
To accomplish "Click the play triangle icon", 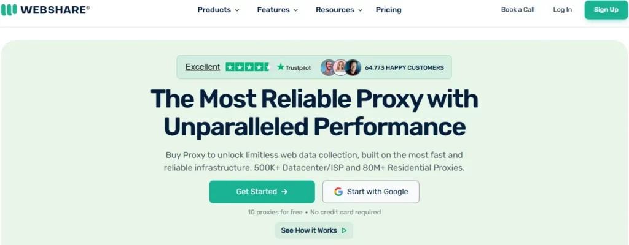I will click(x=344, y=231).
